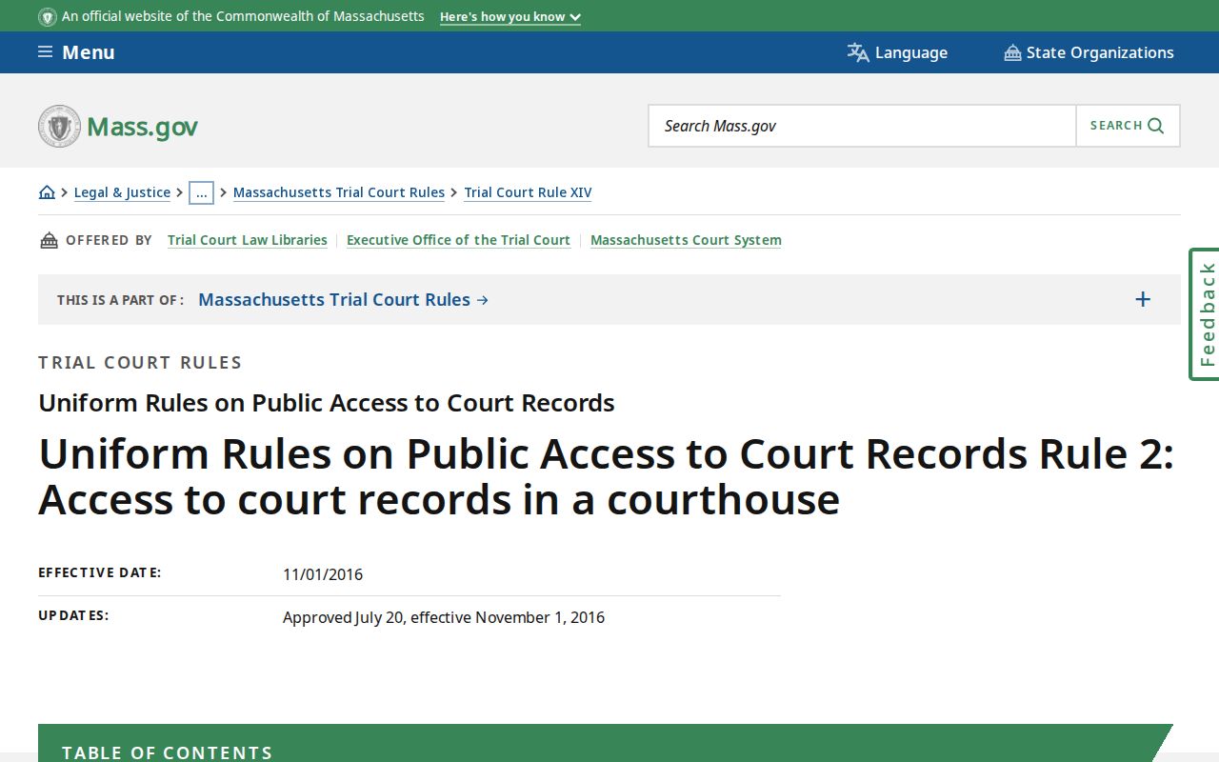Image resolution: width=1219 pixels, height=762 pixels.
Task: Open Massachusetts Court System link
Action: click(x=686, y=240)
